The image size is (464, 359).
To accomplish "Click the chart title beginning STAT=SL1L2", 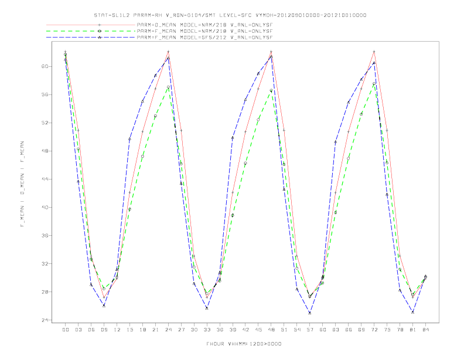I will (x=230, y=15).
